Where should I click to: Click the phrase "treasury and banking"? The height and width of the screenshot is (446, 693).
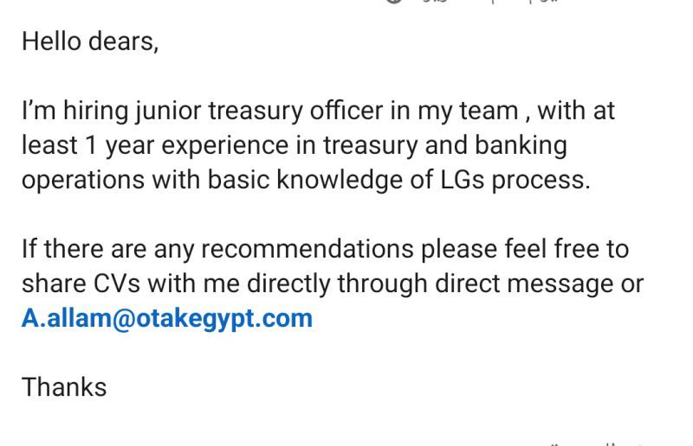pos(445,145)
